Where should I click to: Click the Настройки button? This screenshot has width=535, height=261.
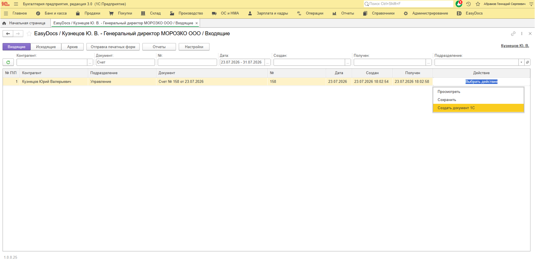(x=194, y=47)
